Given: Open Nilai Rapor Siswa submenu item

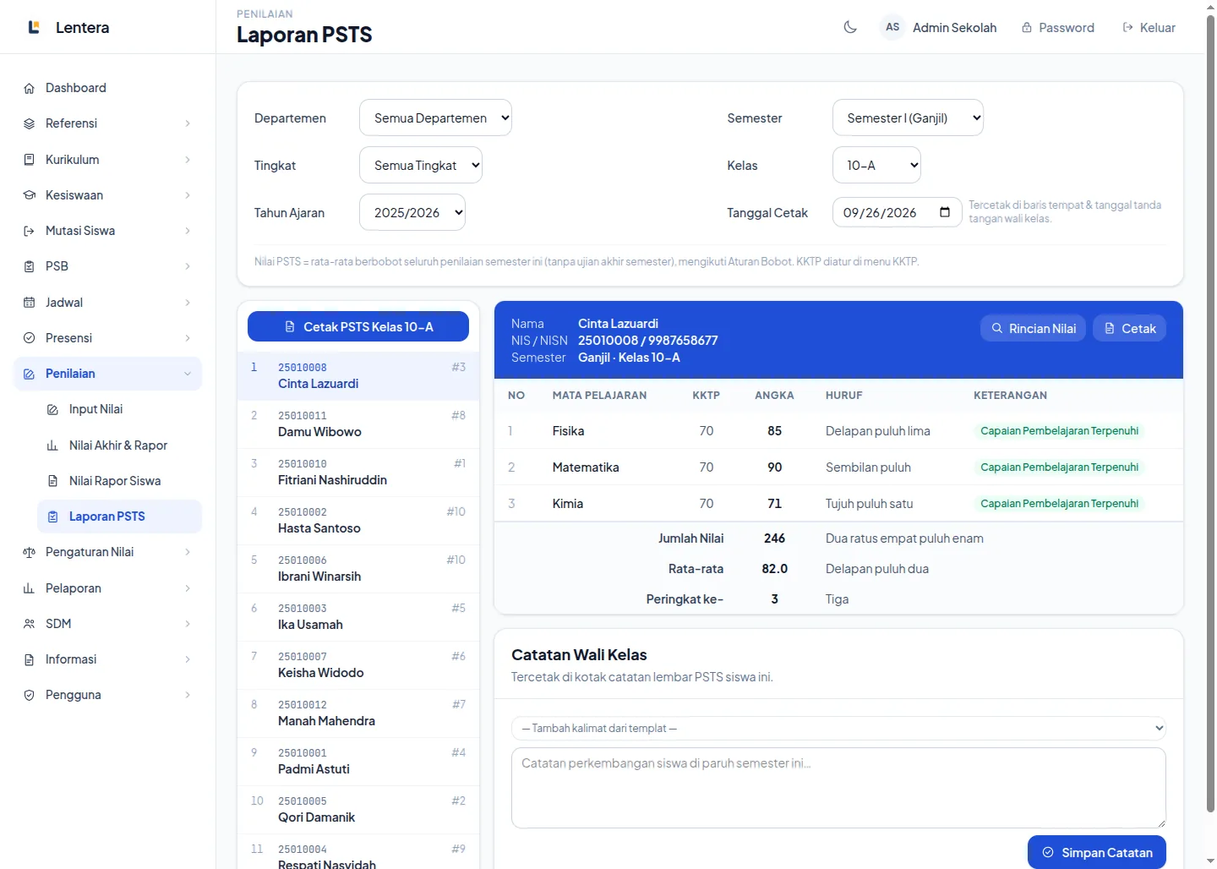Looking at the screenshot, I should 119,481.
